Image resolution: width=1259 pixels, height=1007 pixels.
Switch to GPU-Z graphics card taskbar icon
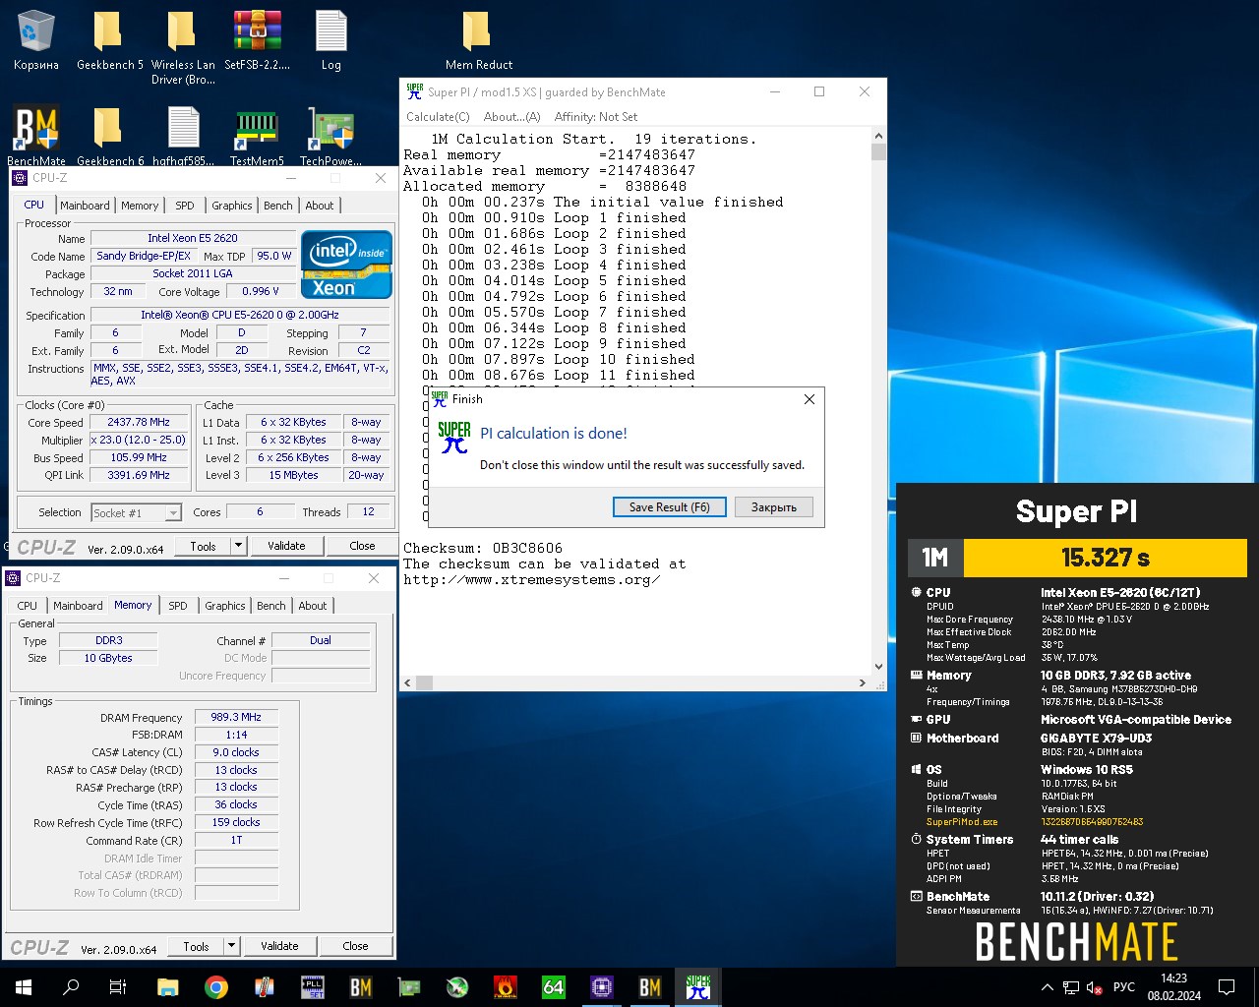[408, 987]
